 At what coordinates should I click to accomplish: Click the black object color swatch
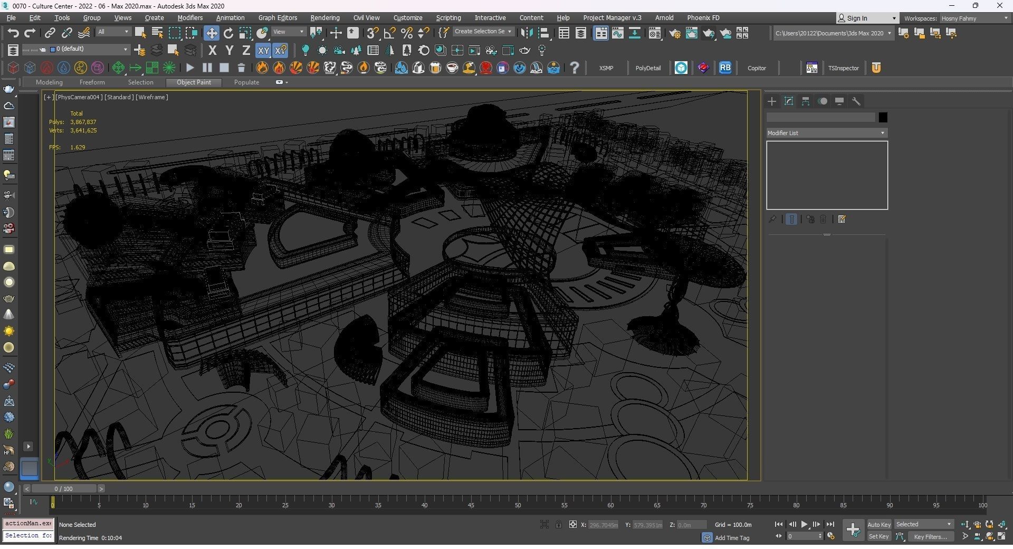click(x=883, y=117)
